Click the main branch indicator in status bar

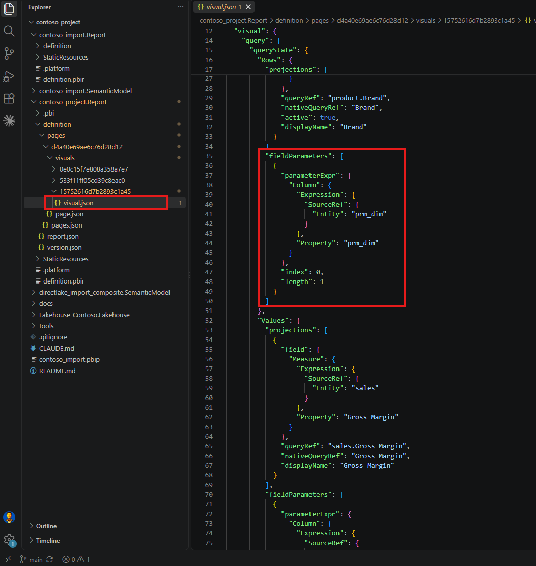point(32,559)
